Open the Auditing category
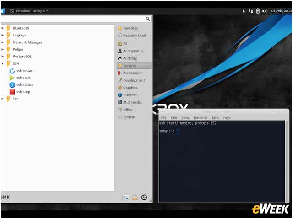Viewport: 293px width, 219px height. [127, 58]
